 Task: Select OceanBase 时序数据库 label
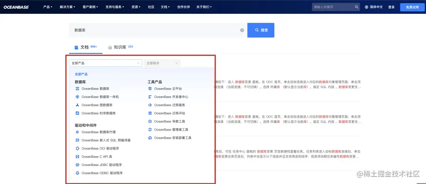[99, 113]
